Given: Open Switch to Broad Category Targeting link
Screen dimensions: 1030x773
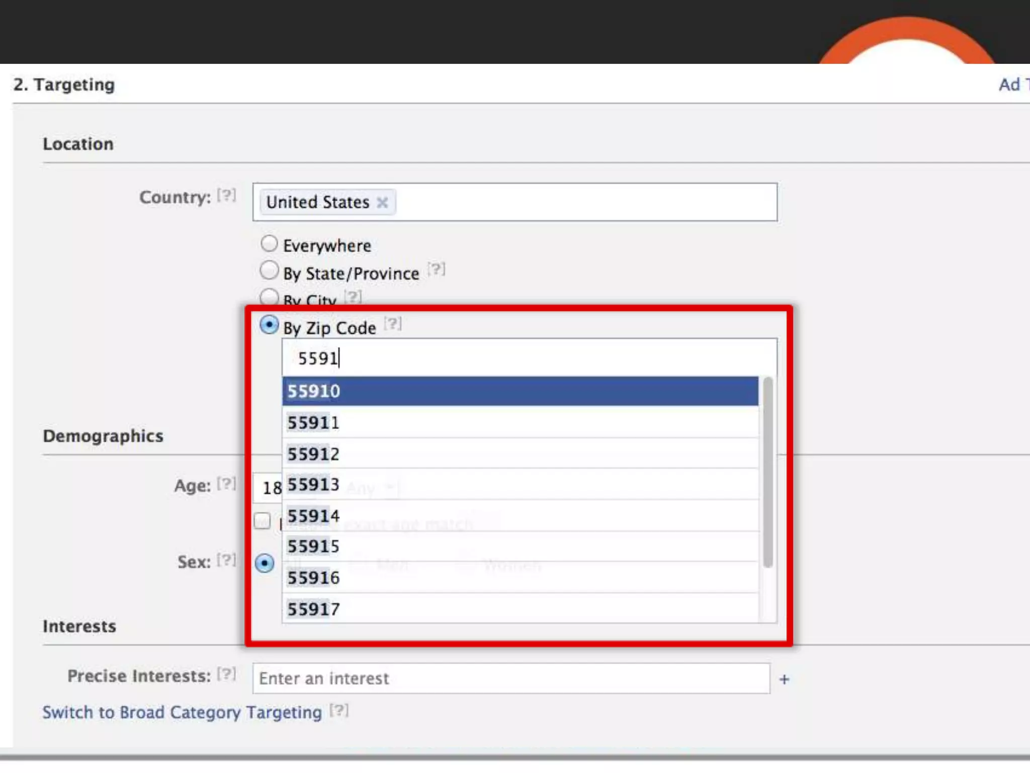Looking at the screenshot, I should pyautogui.click(x=182, y=713).
